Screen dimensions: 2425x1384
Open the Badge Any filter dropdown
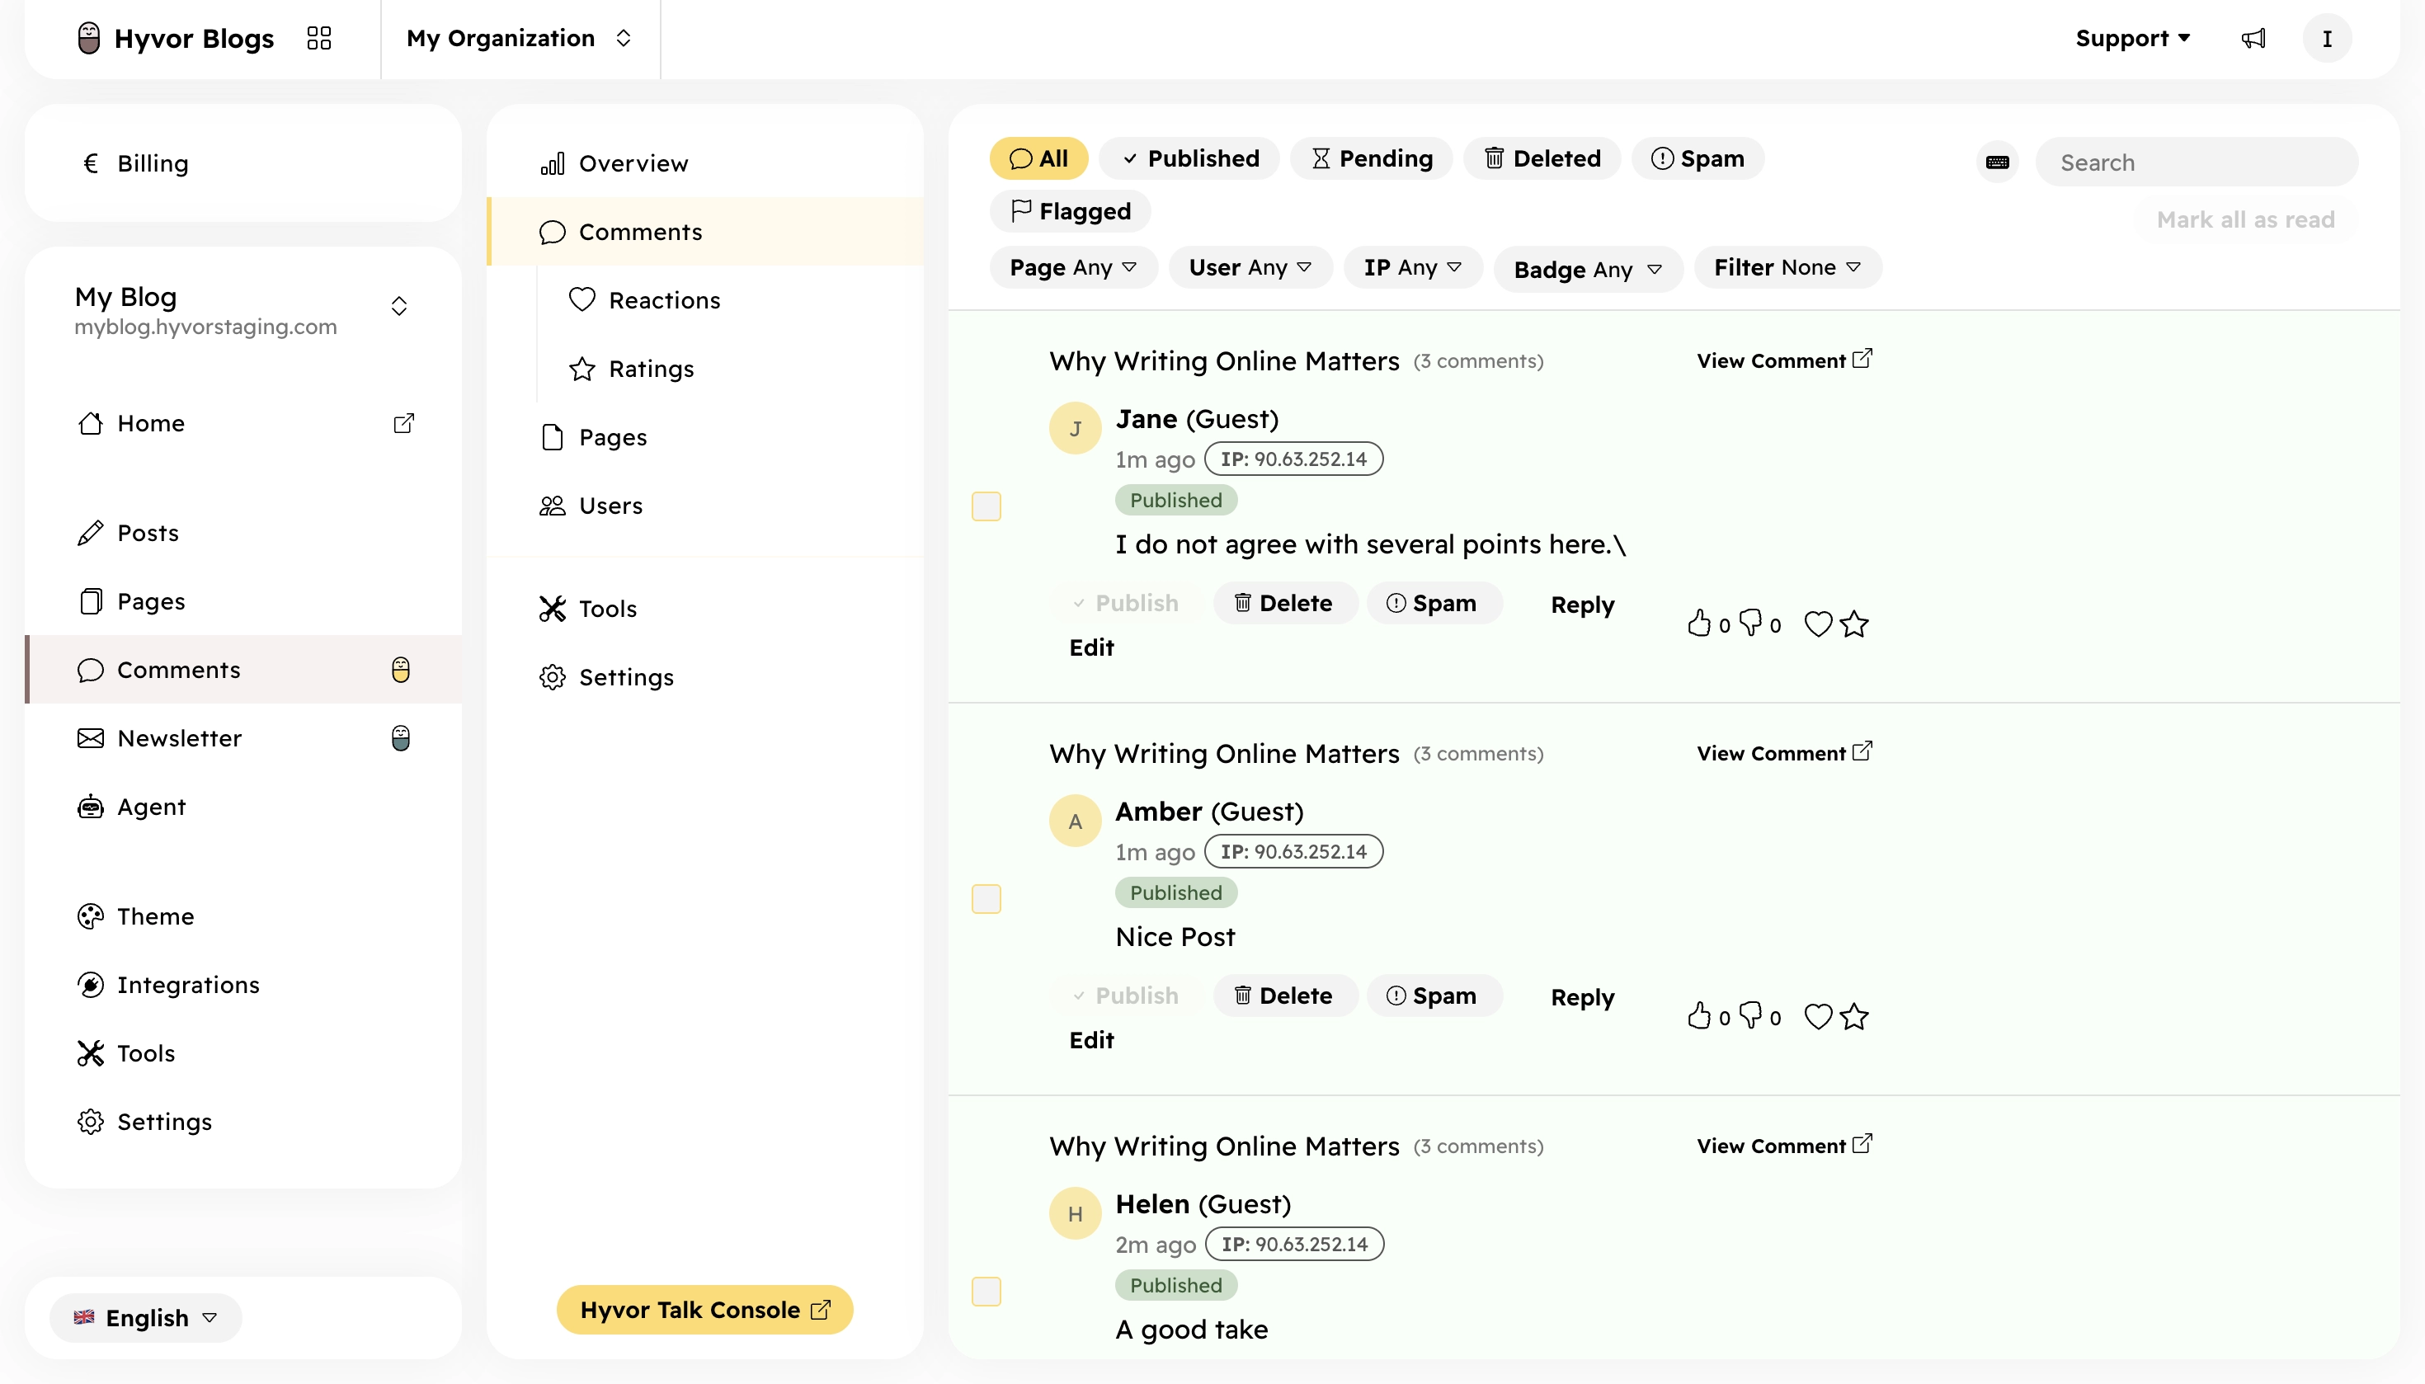[1588, 269]
